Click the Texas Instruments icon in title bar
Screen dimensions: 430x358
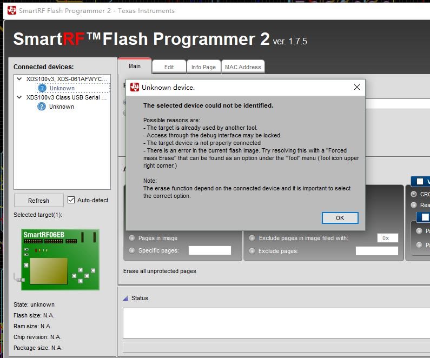click(12, 10)
